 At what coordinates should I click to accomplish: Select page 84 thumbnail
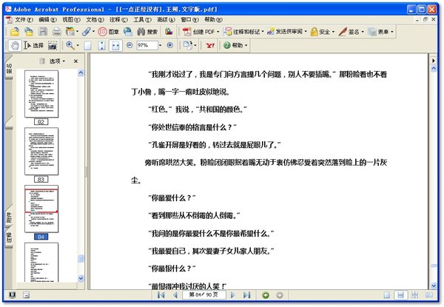tap(41, 209)
